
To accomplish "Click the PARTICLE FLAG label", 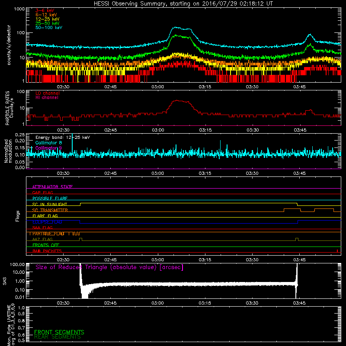I will pyautogui.click(x=48, y=234).
